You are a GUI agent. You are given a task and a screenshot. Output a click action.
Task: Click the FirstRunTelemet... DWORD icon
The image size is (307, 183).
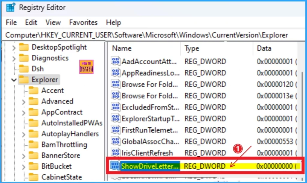point(115,130)
